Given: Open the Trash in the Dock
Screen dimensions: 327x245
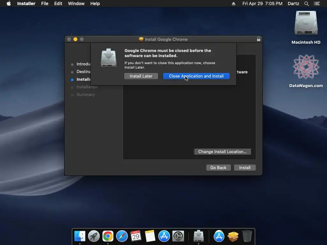Looking at the screenshot, I should click(247, 236).
